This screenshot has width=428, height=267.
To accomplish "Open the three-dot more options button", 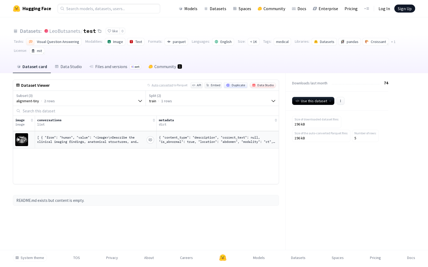I will click(340, 101).
